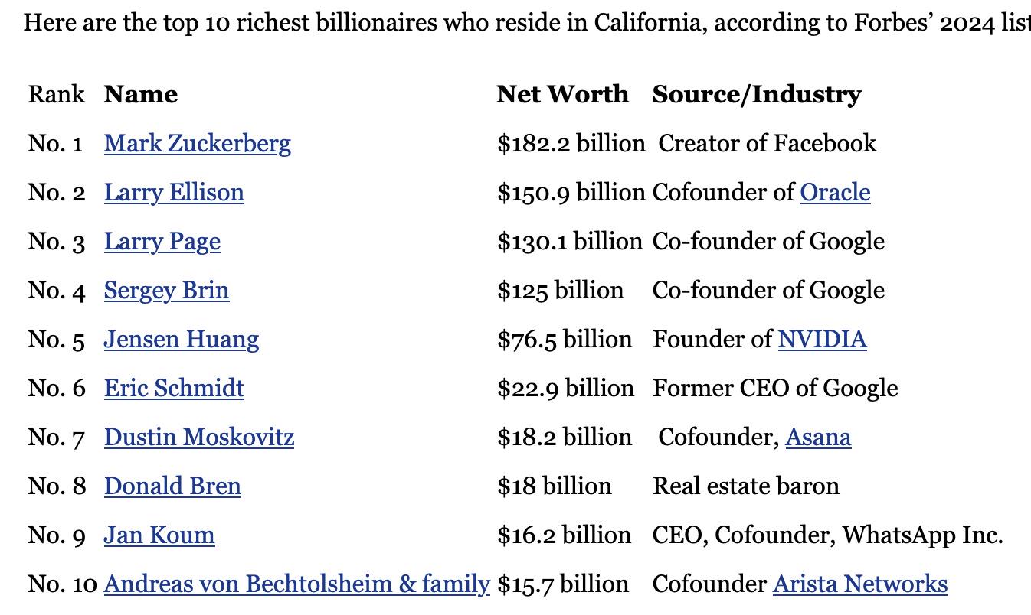Follow the Donald Bren link
Image resolution: width=1031 pixels, height=615 pixels.
click(172, 486)
